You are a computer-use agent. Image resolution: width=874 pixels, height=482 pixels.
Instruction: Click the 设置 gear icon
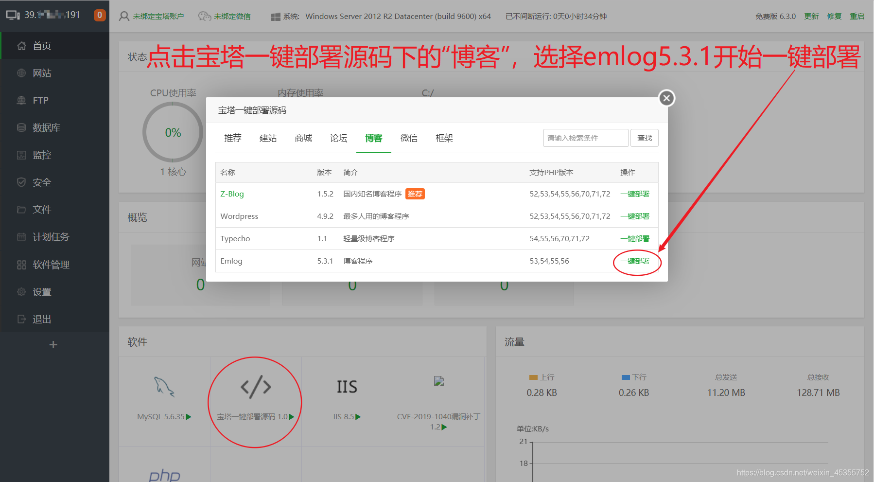[21, 292]
